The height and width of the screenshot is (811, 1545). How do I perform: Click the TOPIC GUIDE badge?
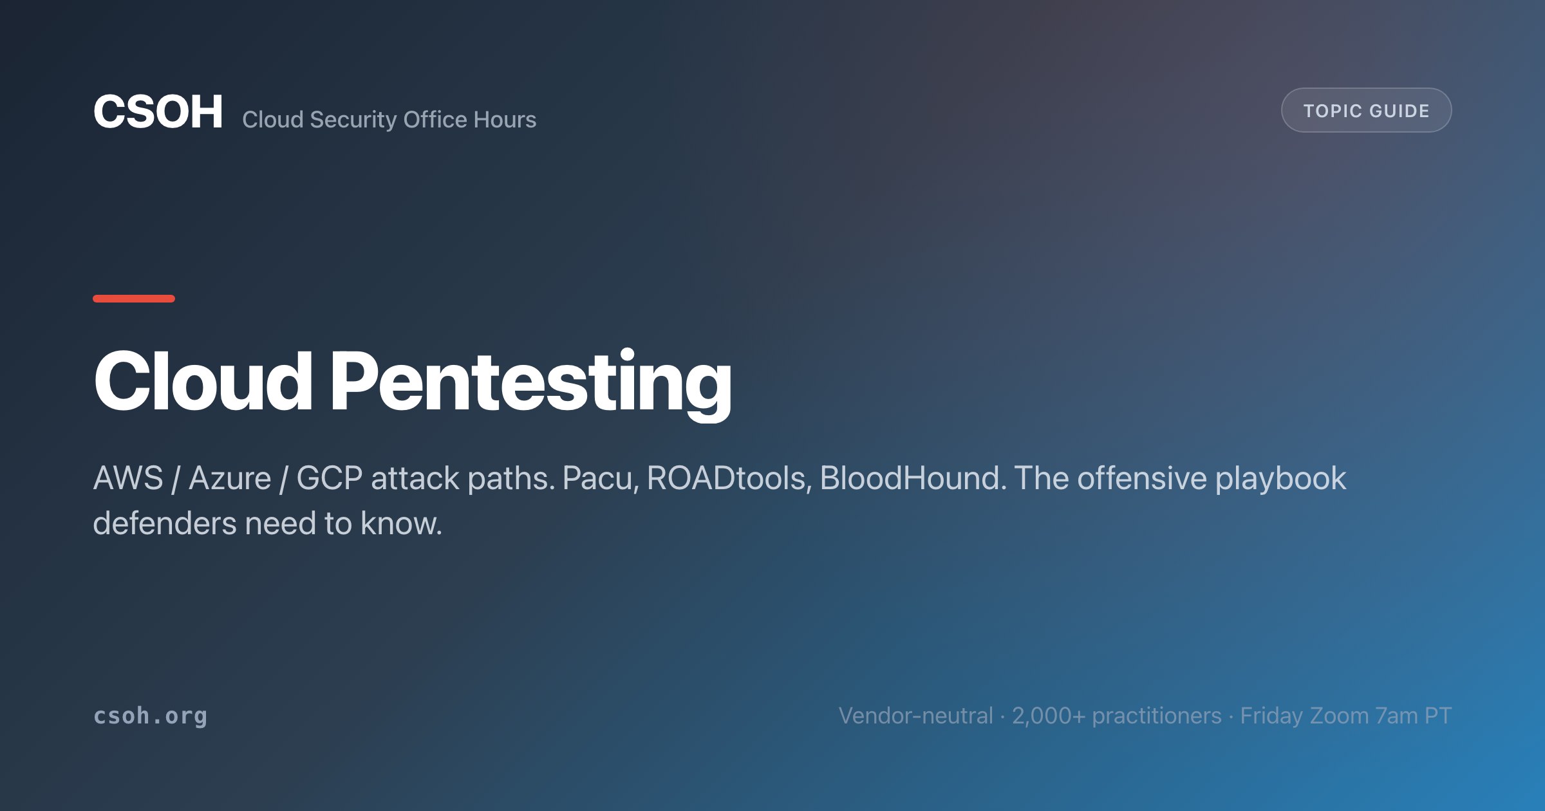coord(1366,110)
